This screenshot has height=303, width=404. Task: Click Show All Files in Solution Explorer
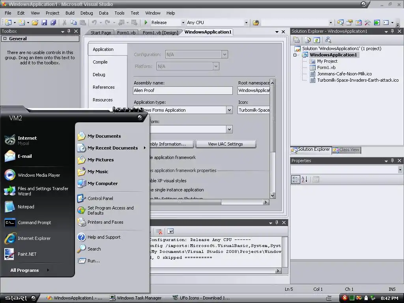coord(308,40)
